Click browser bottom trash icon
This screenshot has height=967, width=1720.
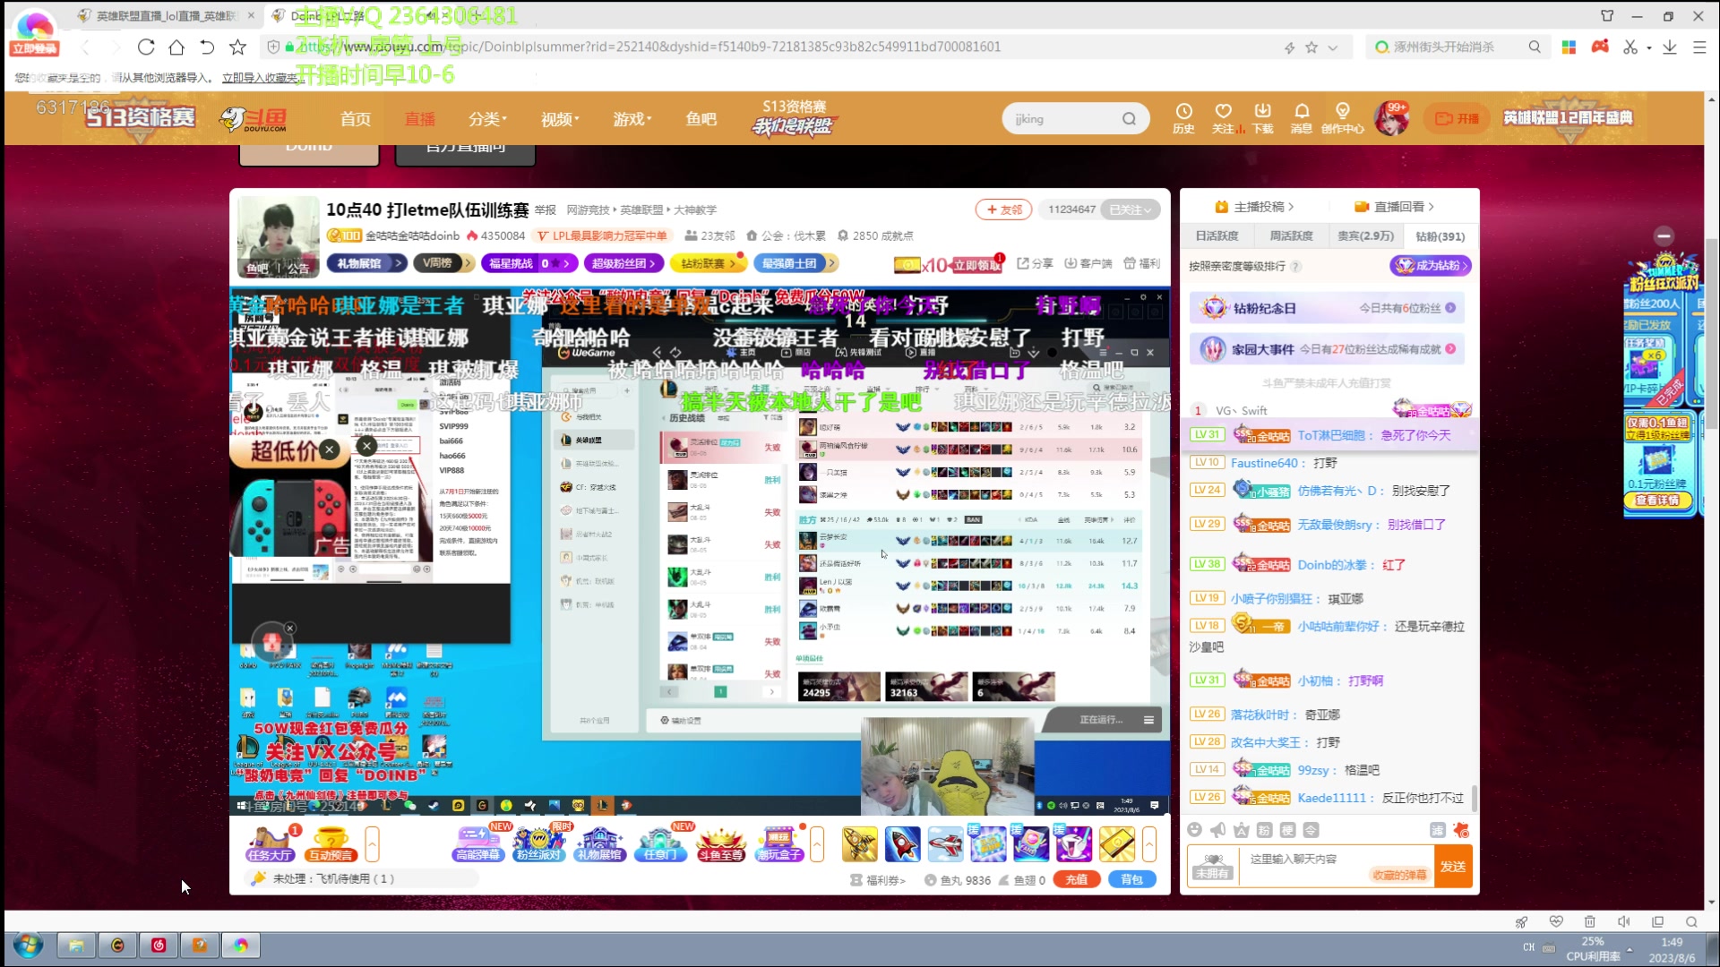point(1589,921)
